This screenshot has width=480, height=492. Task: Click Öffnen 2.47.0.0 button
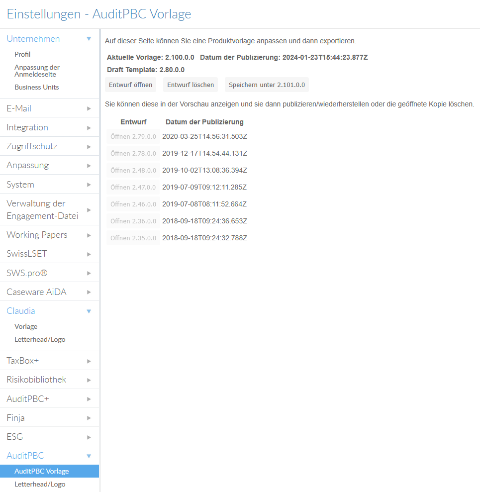133,188
